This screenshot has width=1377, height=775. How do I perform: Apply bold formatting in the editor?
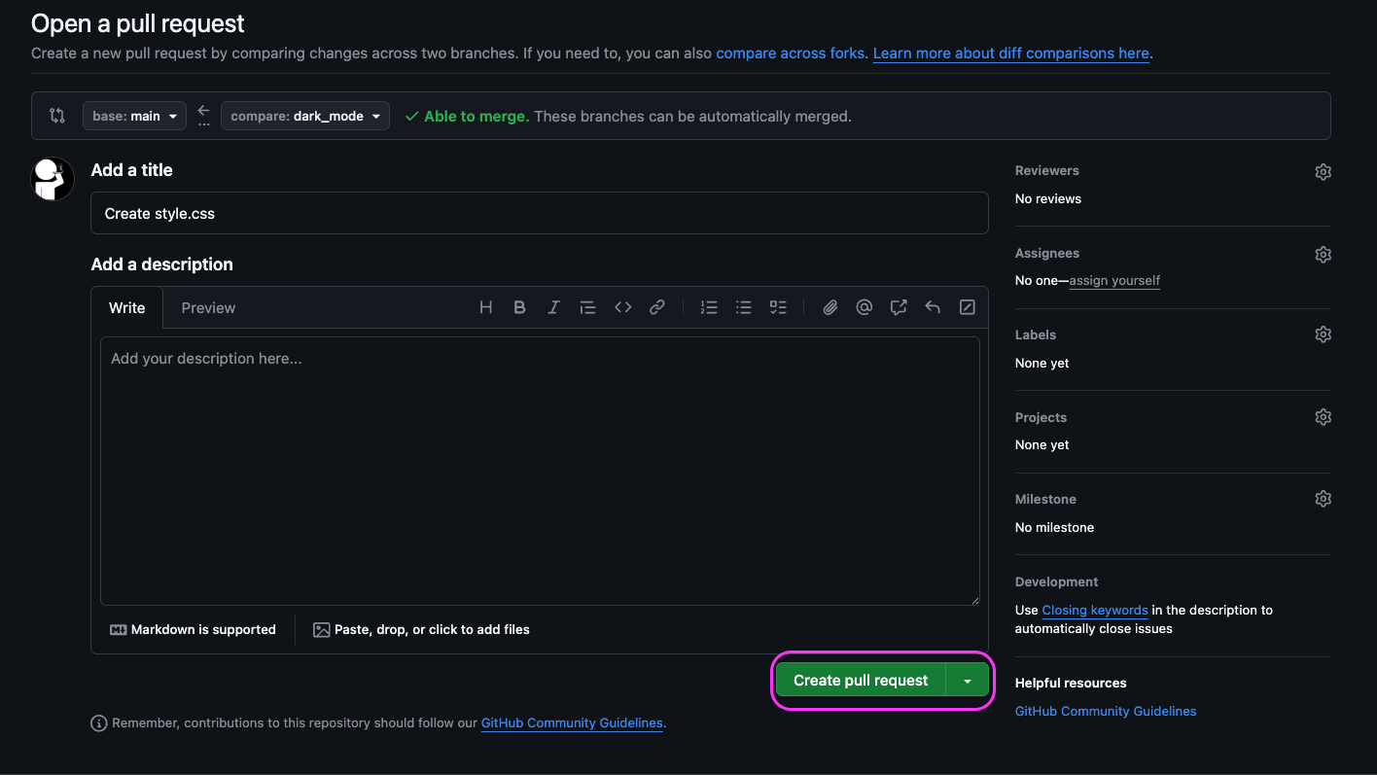tap(519, 306)
